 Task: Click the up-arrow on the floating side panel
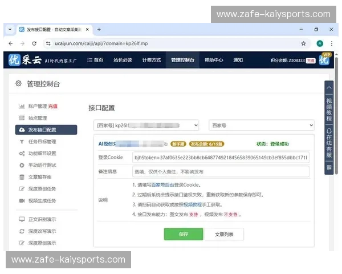coord(329,87)
